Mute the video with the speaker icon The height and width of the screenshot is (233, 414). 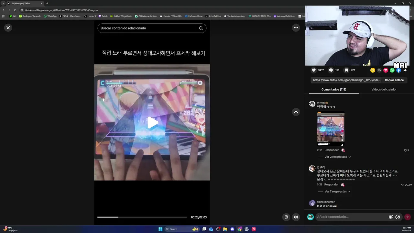click(x=296, y=217)
